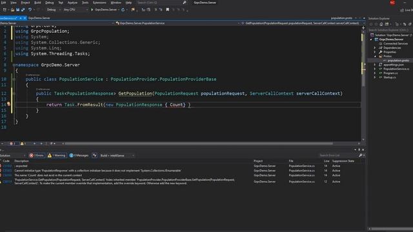Click the comment selection toolbar icon

click(x=156, y=10)
